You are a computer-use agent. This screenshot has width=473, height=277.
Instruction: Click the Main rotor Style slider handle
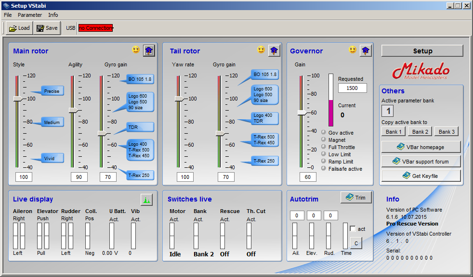(18, 99)
